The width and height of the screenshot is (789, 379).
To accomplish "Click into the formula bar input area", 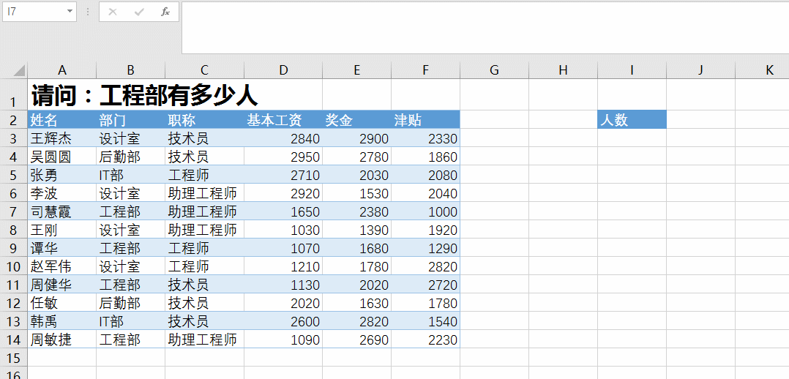I will coord(483,26).
